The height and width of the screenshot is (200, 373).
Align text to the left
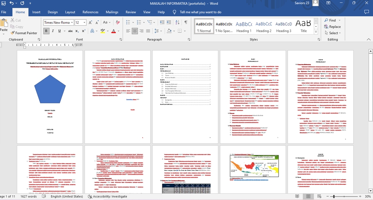[x=128, y=31]
